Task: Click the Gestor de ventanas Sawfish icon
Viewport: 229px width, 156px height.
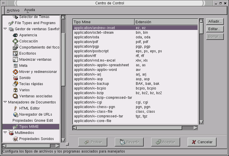Action: tap(11, 29)
